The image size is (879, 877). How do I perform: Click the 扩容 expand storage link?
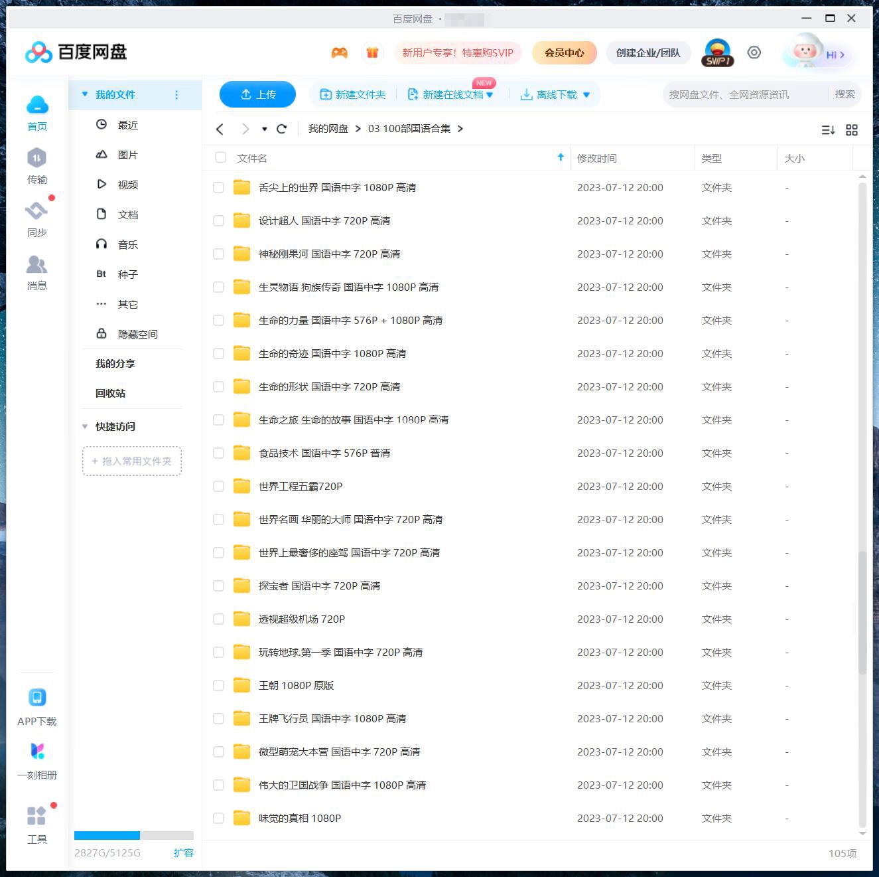click(x=184, y=852)
